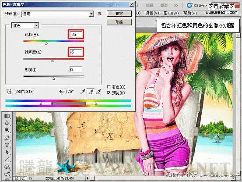Click the gray range bar between color strips
The image size is (242, 182).
coord(68,103)
